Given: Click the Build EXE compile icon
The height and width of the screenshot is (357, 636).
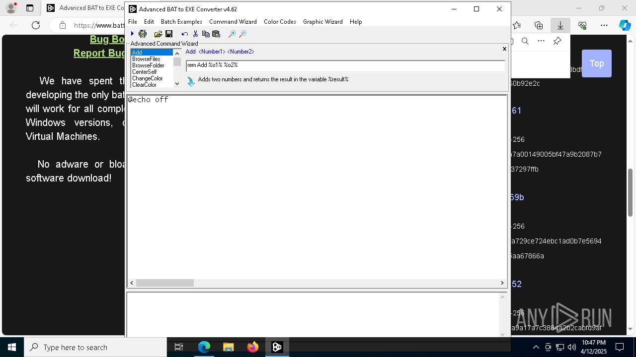Looking at the screenshot, I should [x=143, y=34].
